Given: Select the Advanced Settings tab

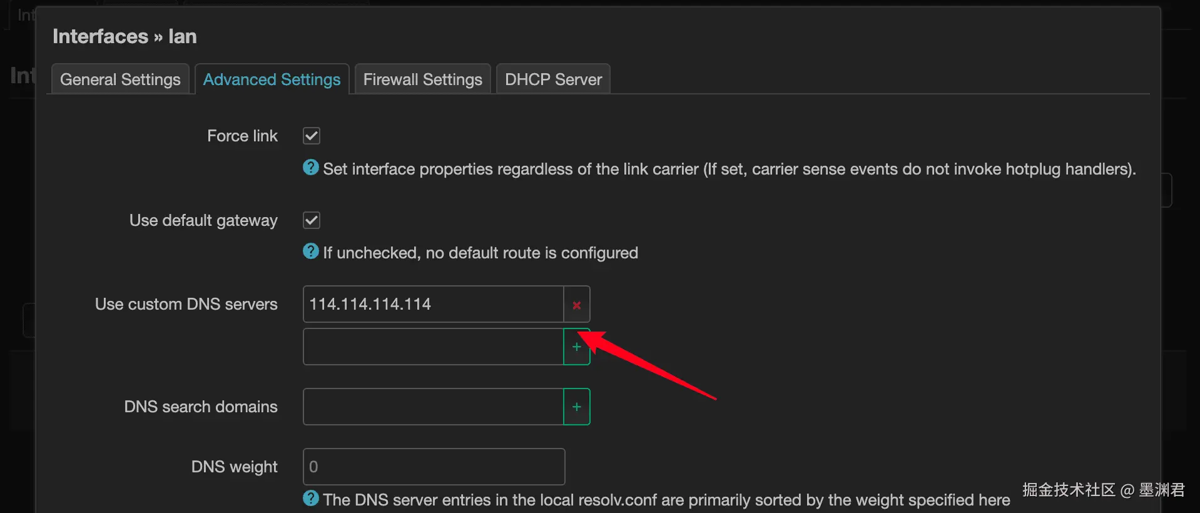Looking at the screenshot, I should point(272,79).
